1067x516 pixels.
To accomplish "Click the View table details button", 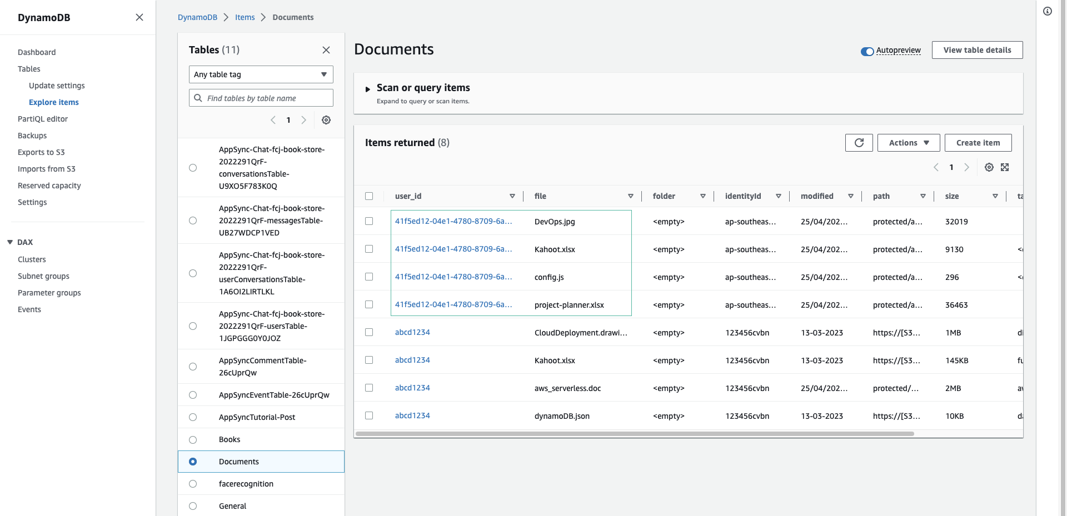I will click(978, 50).
